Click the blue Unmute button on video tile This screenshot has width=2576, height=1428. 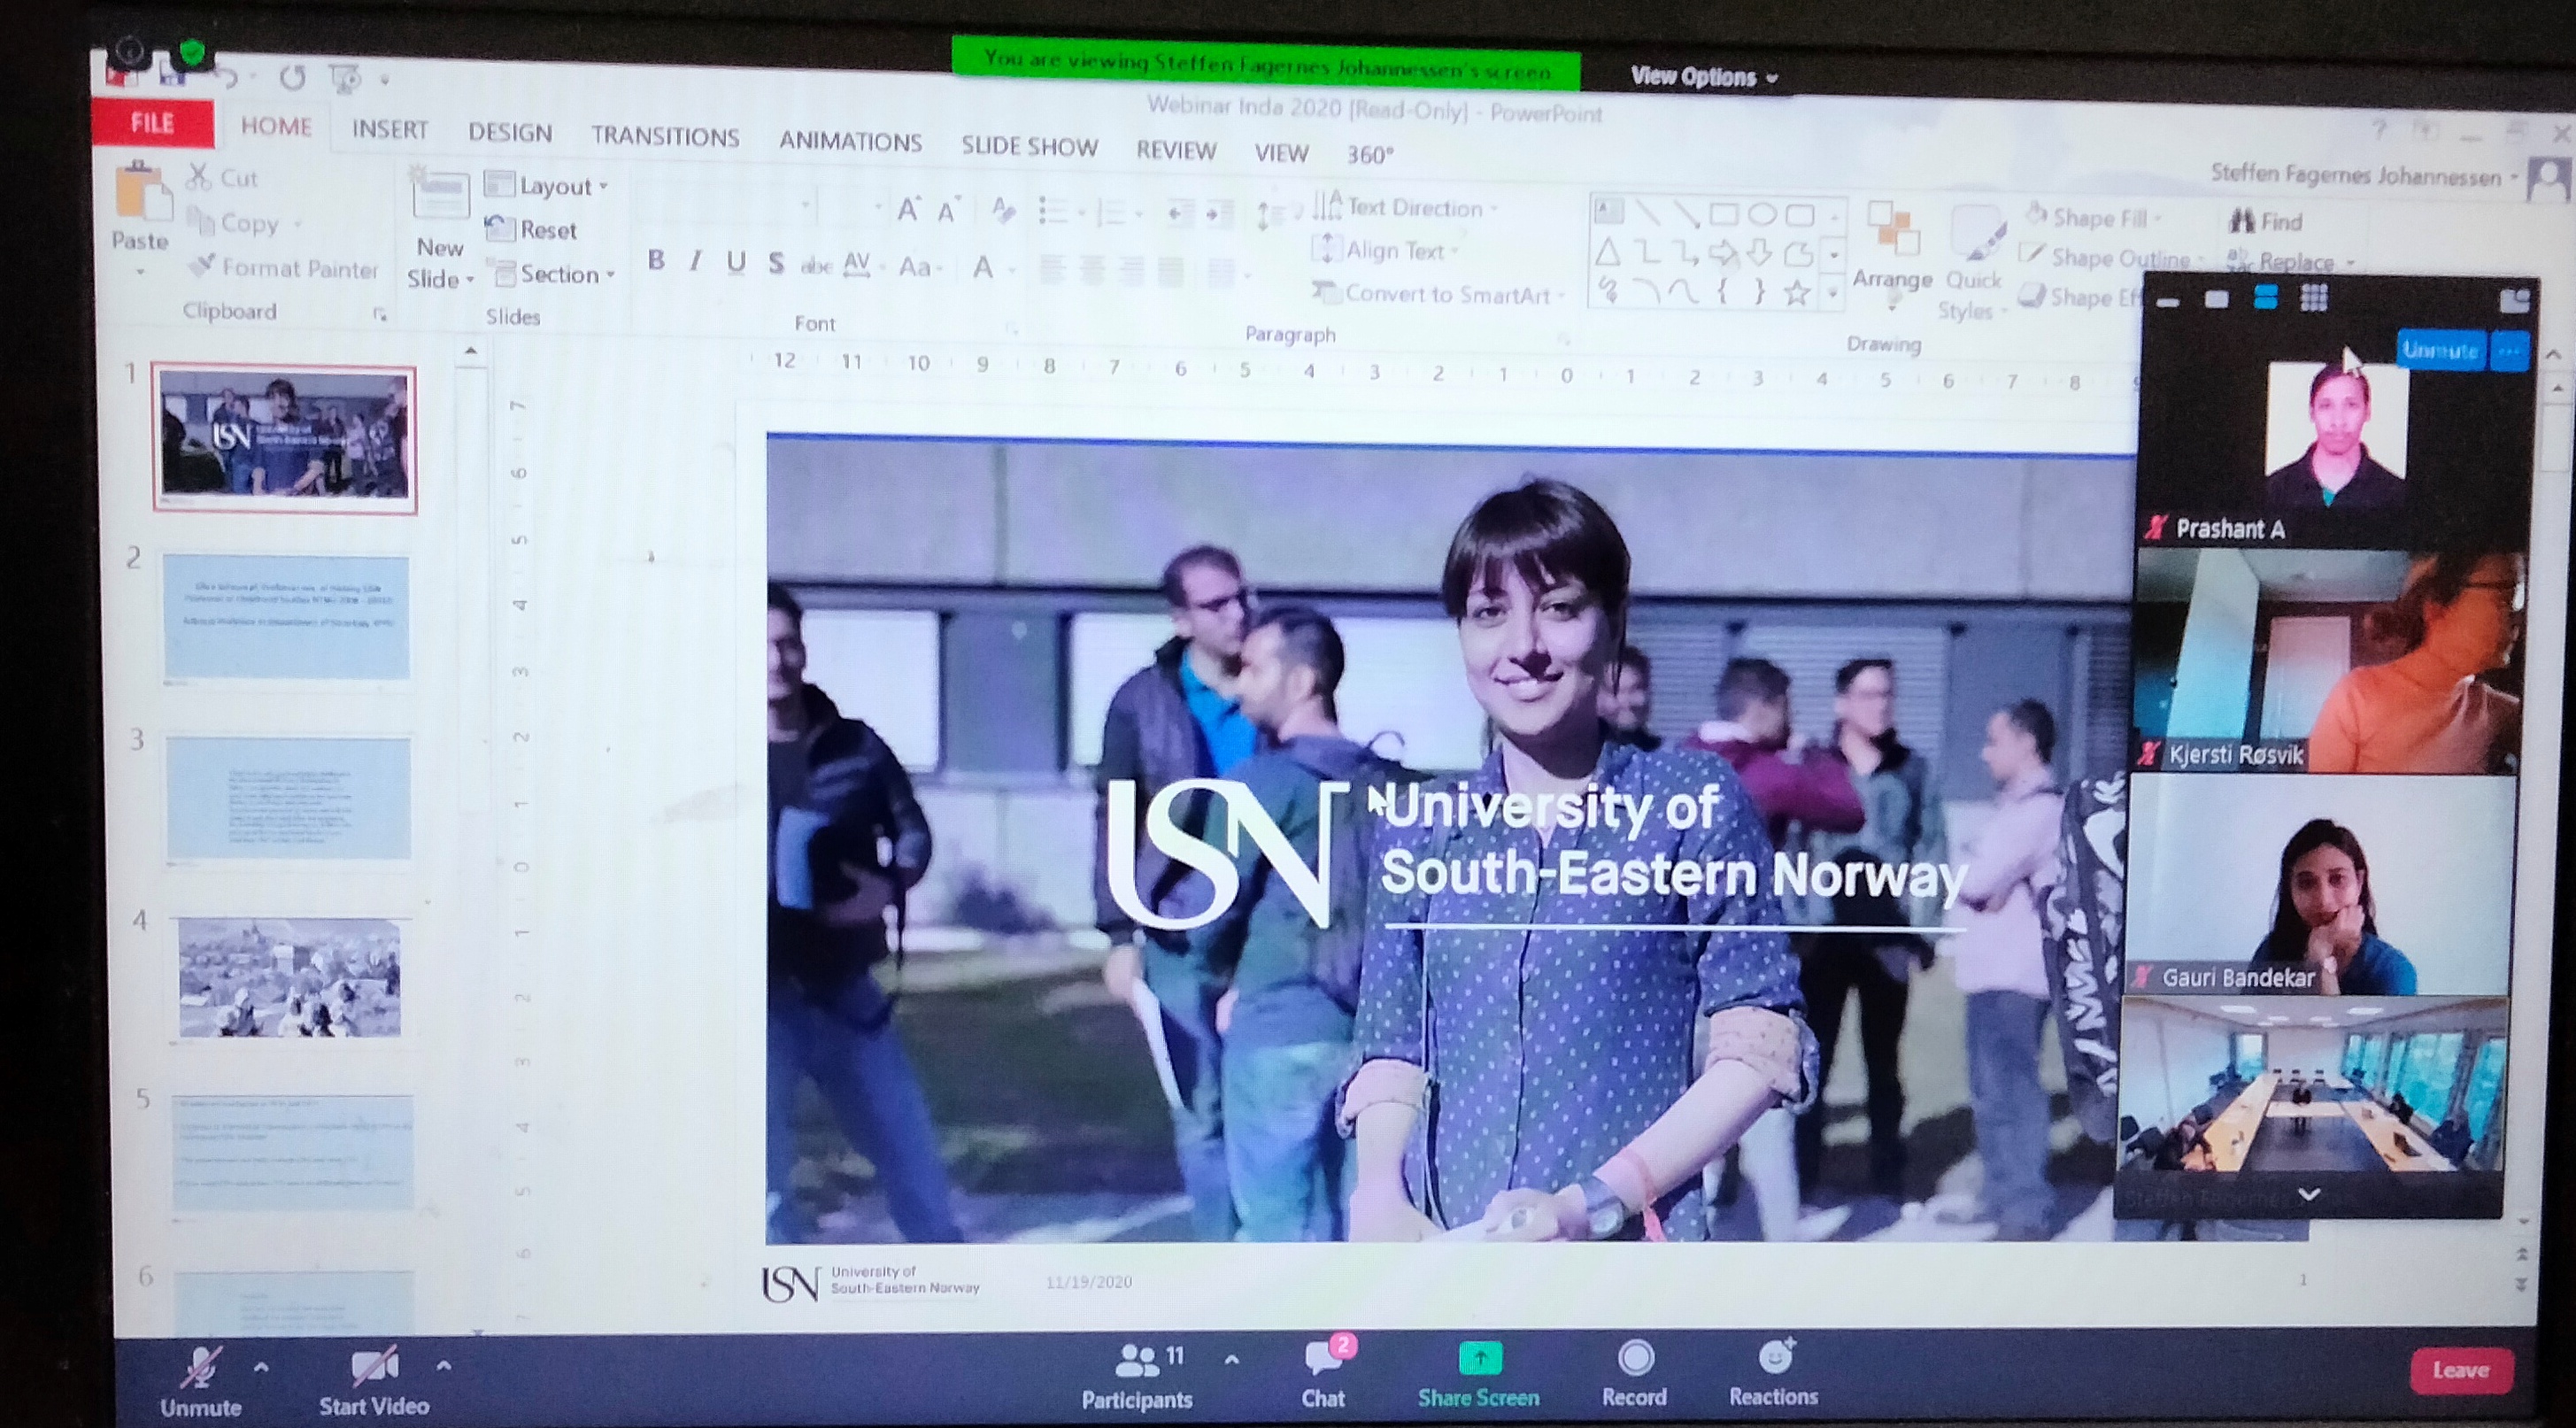click(x=2441, y=350)
